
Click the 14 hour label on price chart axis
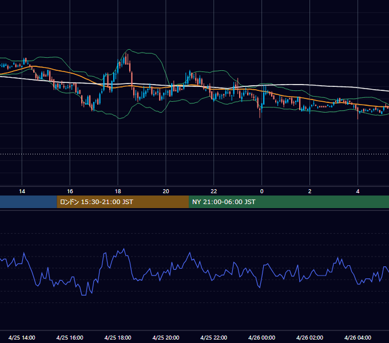[x=22, y=192]
